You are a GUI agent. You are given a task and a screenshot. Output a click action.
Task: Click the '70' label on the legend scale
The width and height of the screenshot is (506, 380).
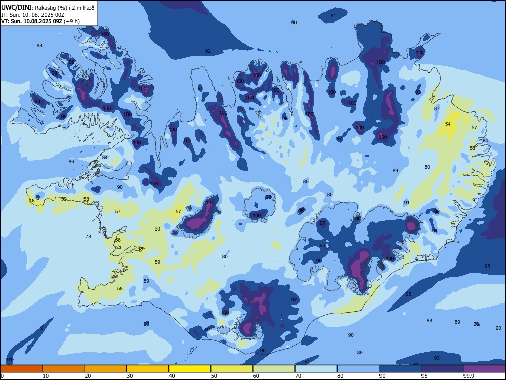click(x=298, y=376)
